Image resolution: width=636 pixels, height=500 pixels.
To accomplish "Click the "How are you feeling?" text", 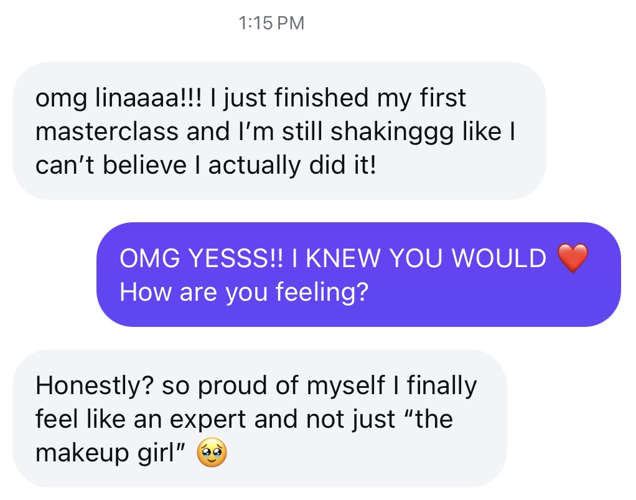I will click(243, 291).
